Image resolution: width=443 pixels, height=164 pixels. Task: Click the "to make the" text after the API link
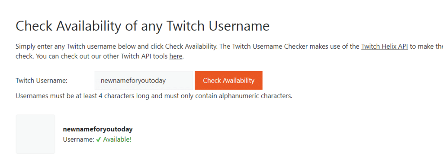(x=426, y=46)
